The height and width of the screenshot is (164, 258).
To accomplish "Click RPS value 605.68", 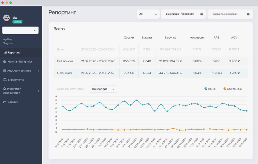I will pos(217,73).
